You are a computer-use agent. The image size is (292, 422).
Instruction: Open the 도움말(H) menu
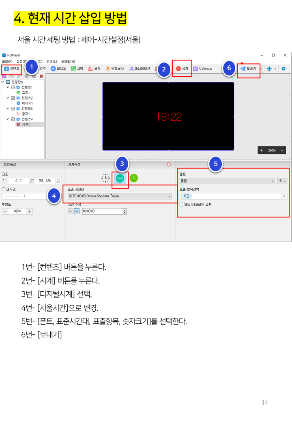pyautogui.click(x=68, y=62)
